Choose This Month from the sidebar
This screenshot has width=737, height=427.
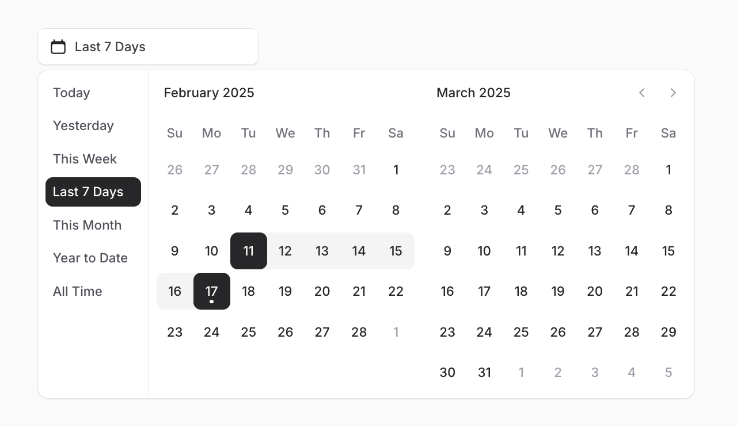(88, 225)
